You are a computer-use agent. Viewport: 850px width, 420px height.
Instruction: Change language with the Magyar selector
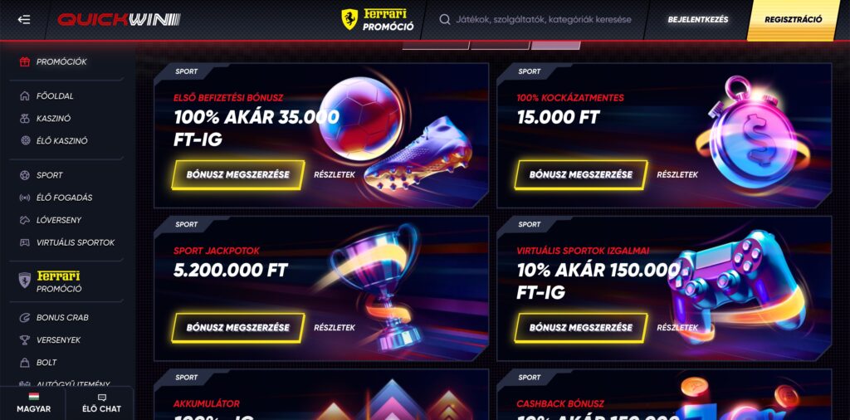33,403
